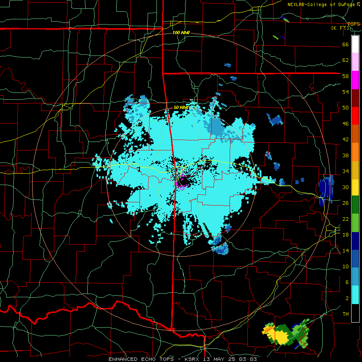Select the navy blue legend swatch
362x362 pixels.
point(355,241)
